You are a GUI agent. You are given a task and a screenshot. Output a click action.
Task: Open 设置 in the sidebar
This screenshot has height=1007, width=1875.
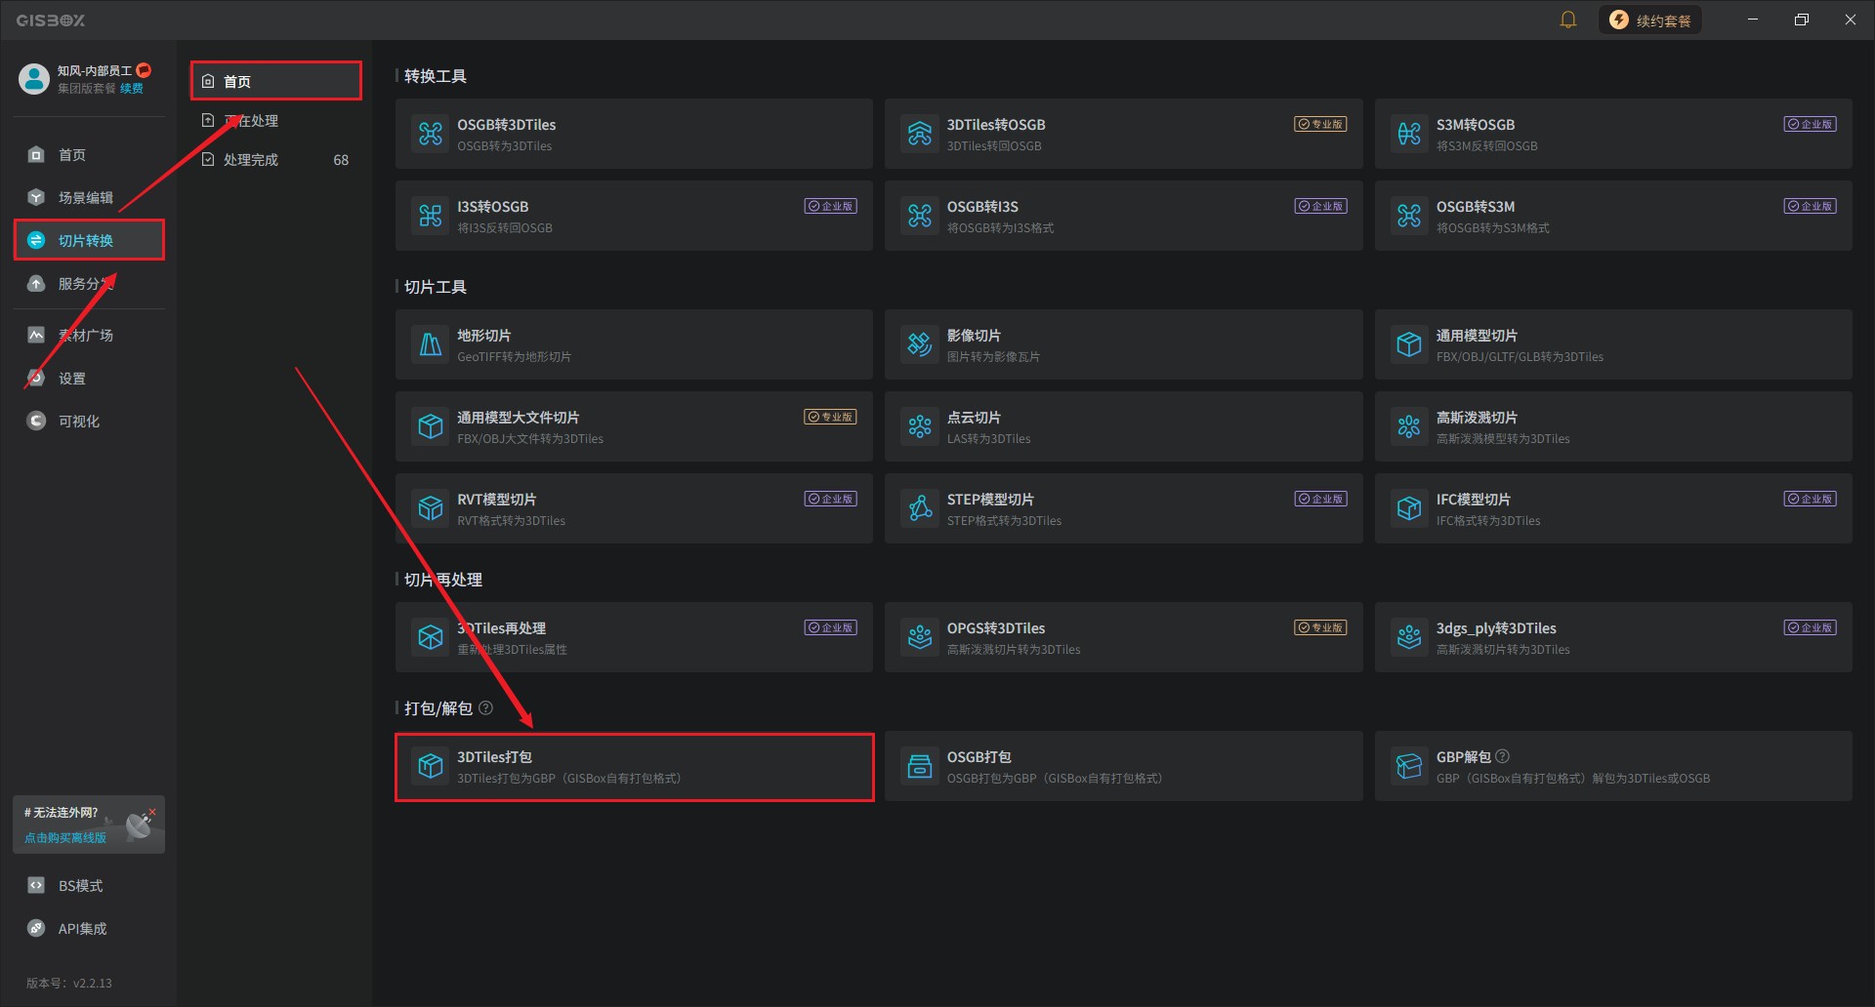click(89, 378)
